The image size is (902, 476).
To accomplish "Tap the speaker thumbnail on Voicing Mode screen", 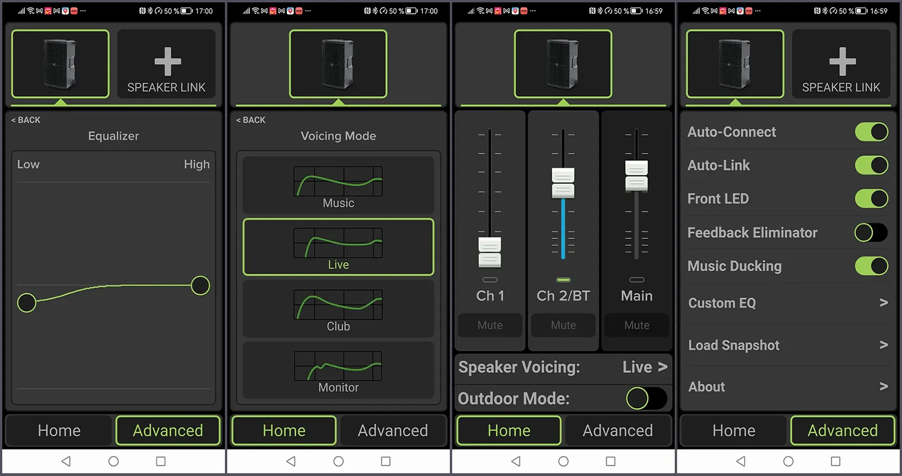I will [x=338, y=64].
